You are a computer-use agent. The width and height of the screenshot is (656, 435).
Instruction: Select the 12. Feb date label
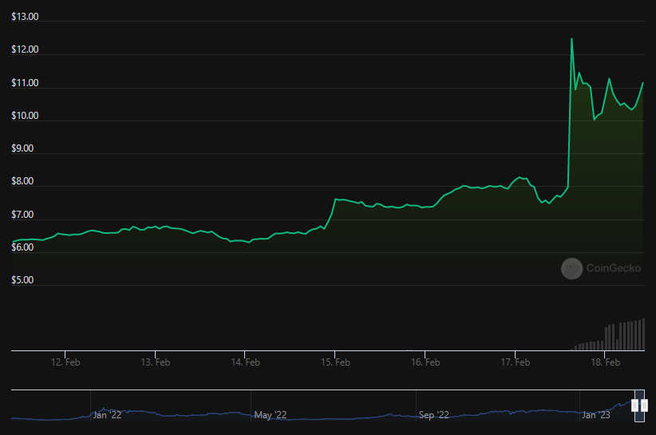click(65, 362)
